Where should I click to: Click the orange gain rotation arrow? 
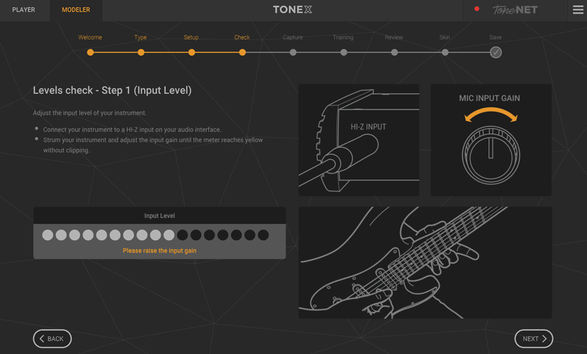[x=490, y=114]
